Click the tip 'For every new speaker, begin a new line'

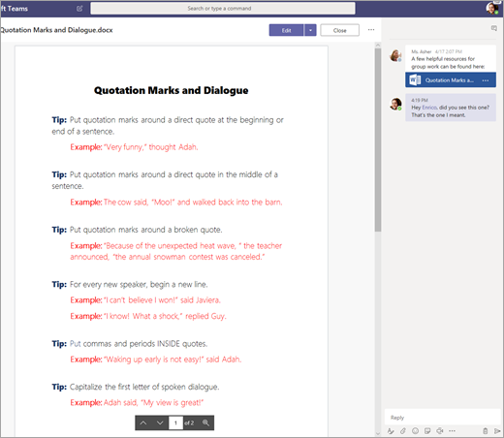tap(130, 285)
